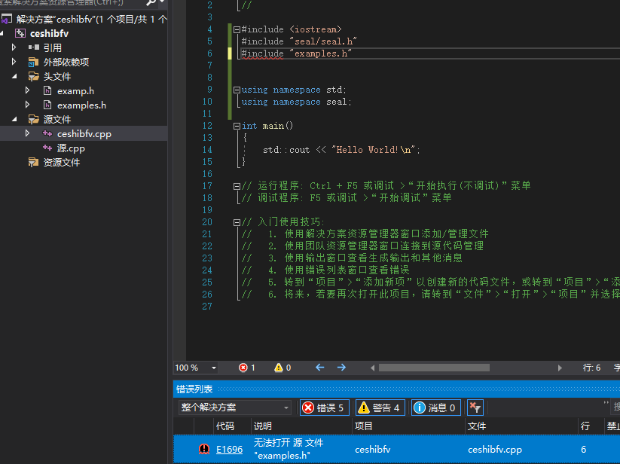
Task: Select the examples.h tree item
Action: point(81,105)
